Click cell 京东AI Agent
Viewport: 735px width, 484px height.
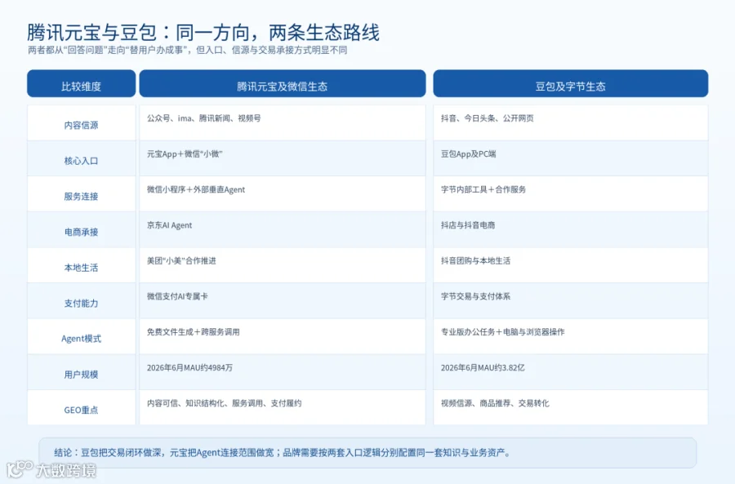[x=283, y=229]
